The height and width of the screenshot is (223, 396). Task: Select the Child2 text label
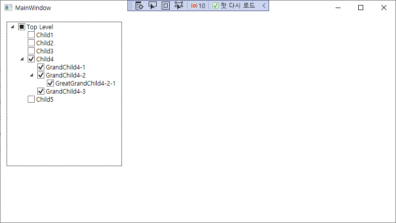[45, 43]
